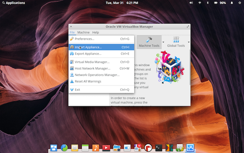Open the notifications bell indicator
The image size is (244, 153).
tap(232, 3)
